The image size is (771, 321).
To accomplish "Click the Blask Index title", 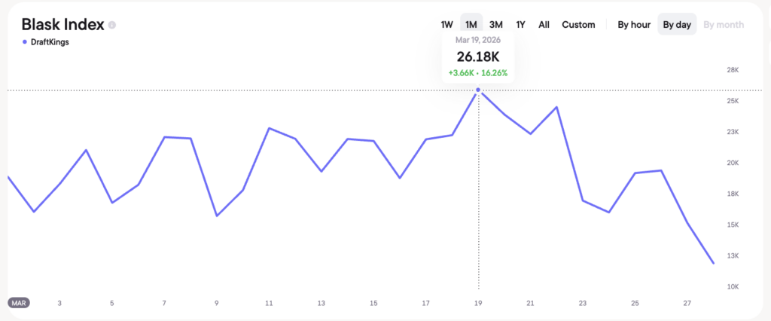I will pyautogui.click(x=62, y=24).
